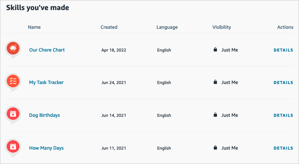View DETAILS for My Task Tracker
Viewport: 299px width, 164px height.
(x=283, y=83)
